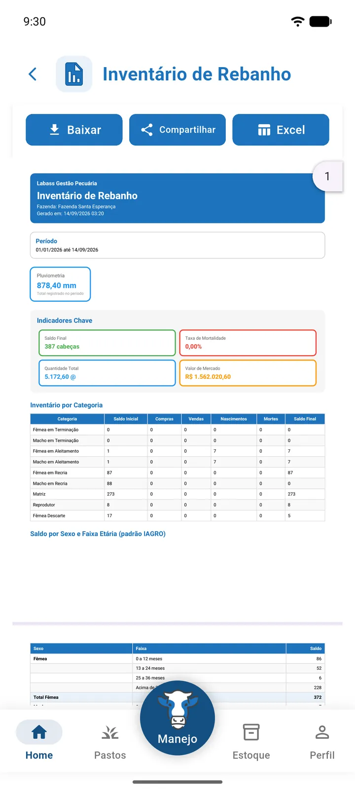Image resolution: width=355 pixels, height=792 pixels.
Task: Open the Perfil tab
Action: coord(322,740)
